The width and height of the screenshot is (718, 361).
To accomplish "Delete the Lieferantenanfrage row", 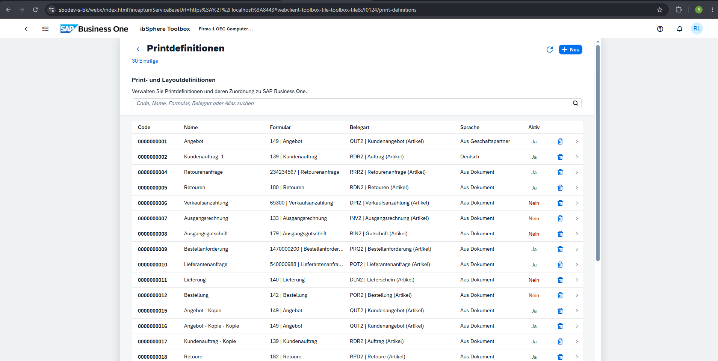I will [x=560, y=265].
